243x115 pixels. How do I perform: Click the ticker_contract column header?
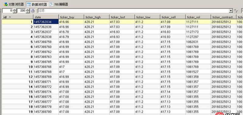point(224,17)
